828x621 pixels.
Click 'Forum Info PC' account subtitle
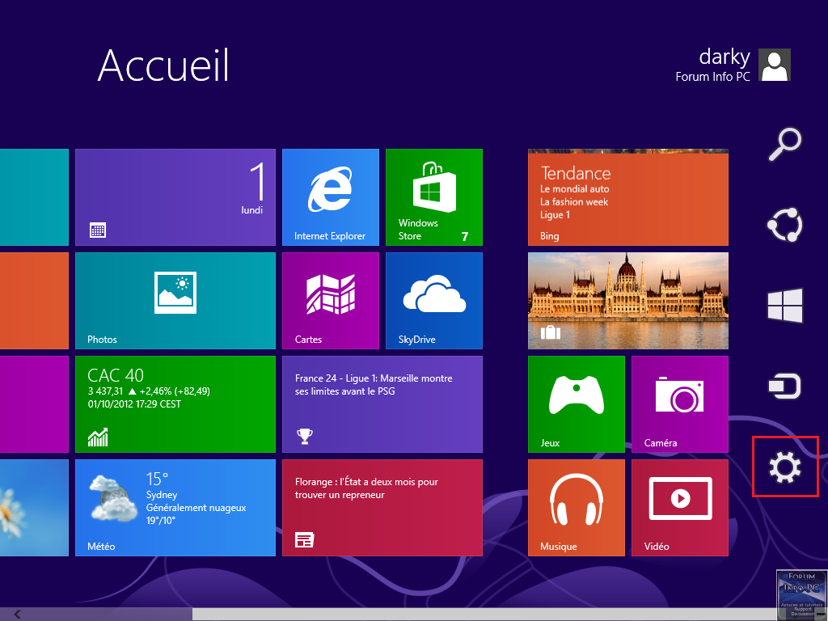pos(713,77)
